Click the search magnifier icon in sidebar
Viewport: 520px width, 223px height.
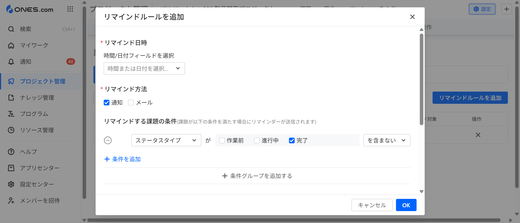11,29
